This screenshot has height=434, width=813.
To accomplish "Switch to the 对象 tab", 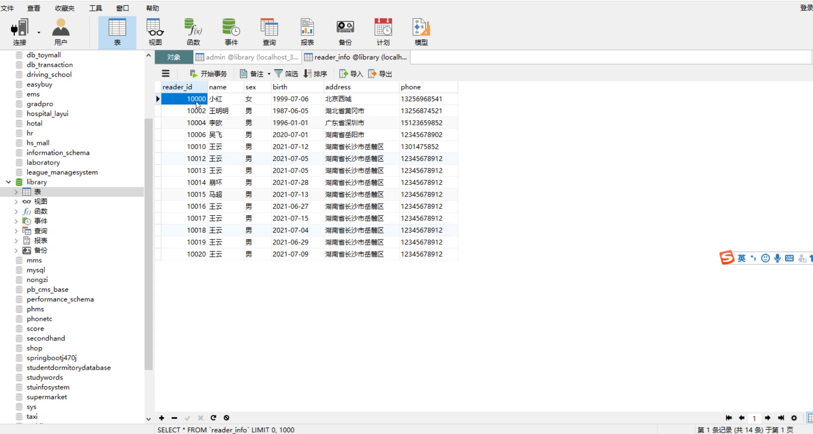I will coord(174,57).
